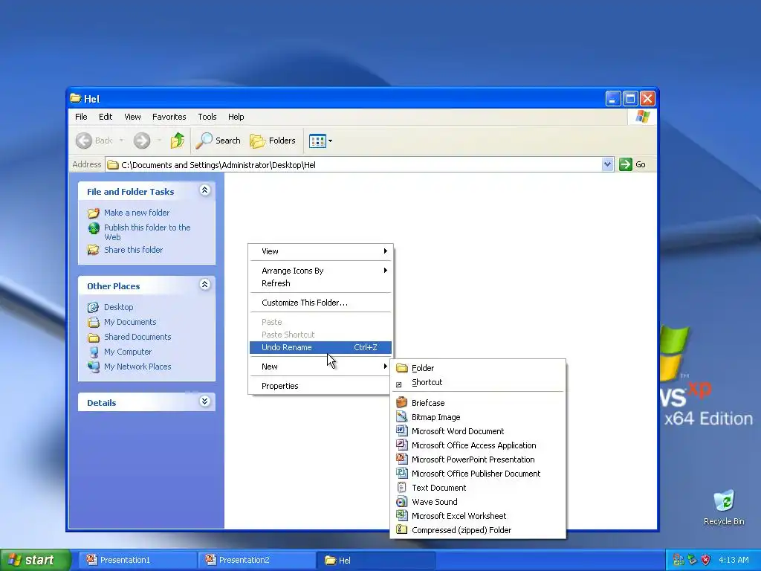Screen dimensions: 761x571
Task: Create new Microsoft Office Access Application
Action: click(478, 445)
